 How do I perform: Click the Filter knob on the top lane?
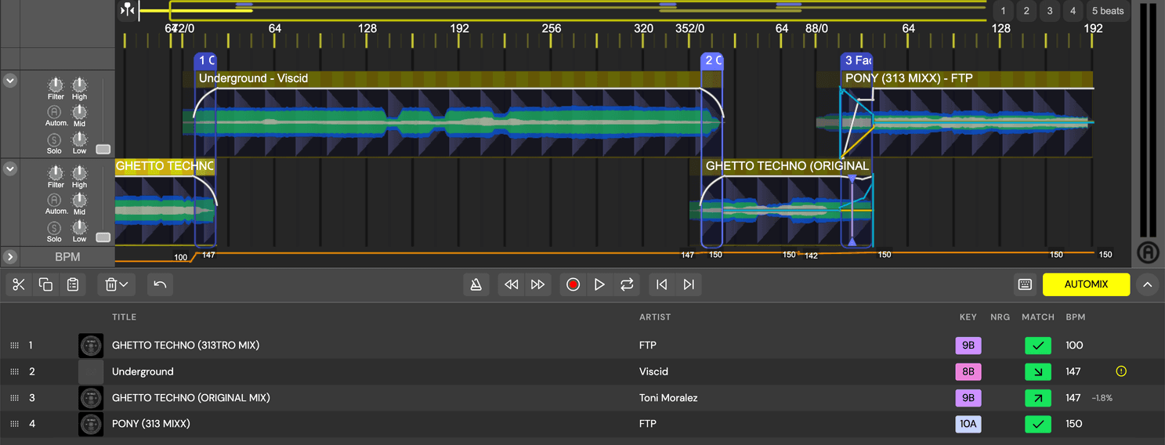coord(55,85)
